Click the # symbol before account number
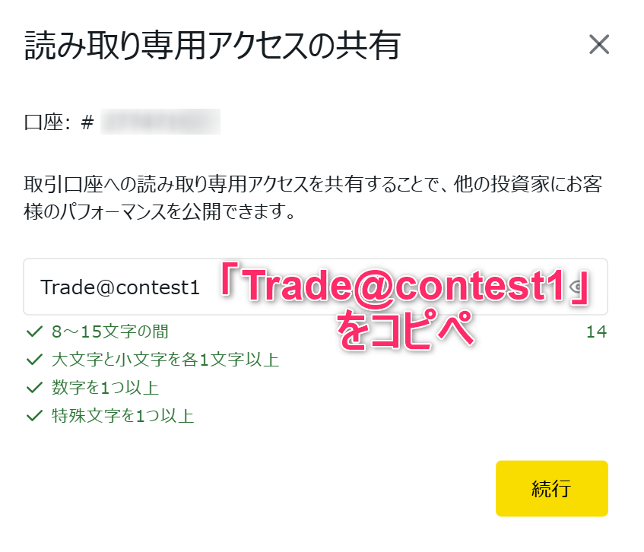 click(x=87, y=122)
